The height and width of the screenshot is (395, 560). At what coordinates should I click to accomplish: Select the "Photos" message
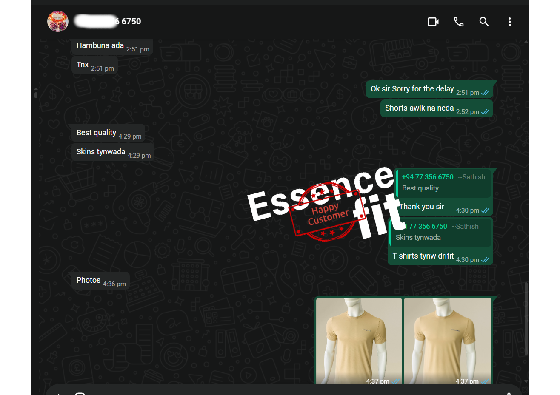[x=100, y=281]
